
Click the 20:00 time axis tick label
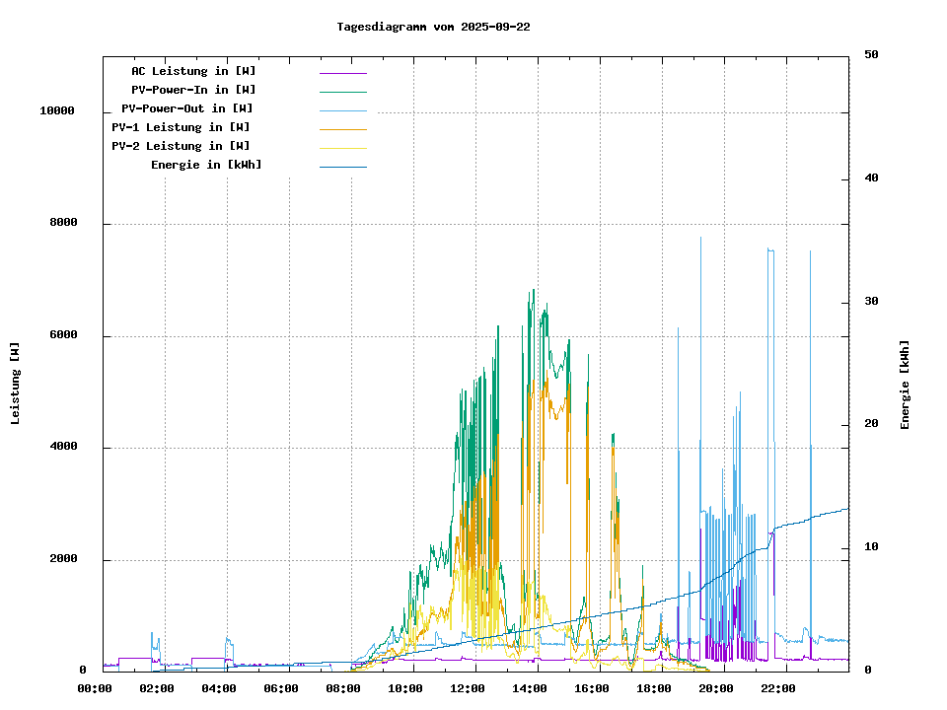(x=716, y=688)
